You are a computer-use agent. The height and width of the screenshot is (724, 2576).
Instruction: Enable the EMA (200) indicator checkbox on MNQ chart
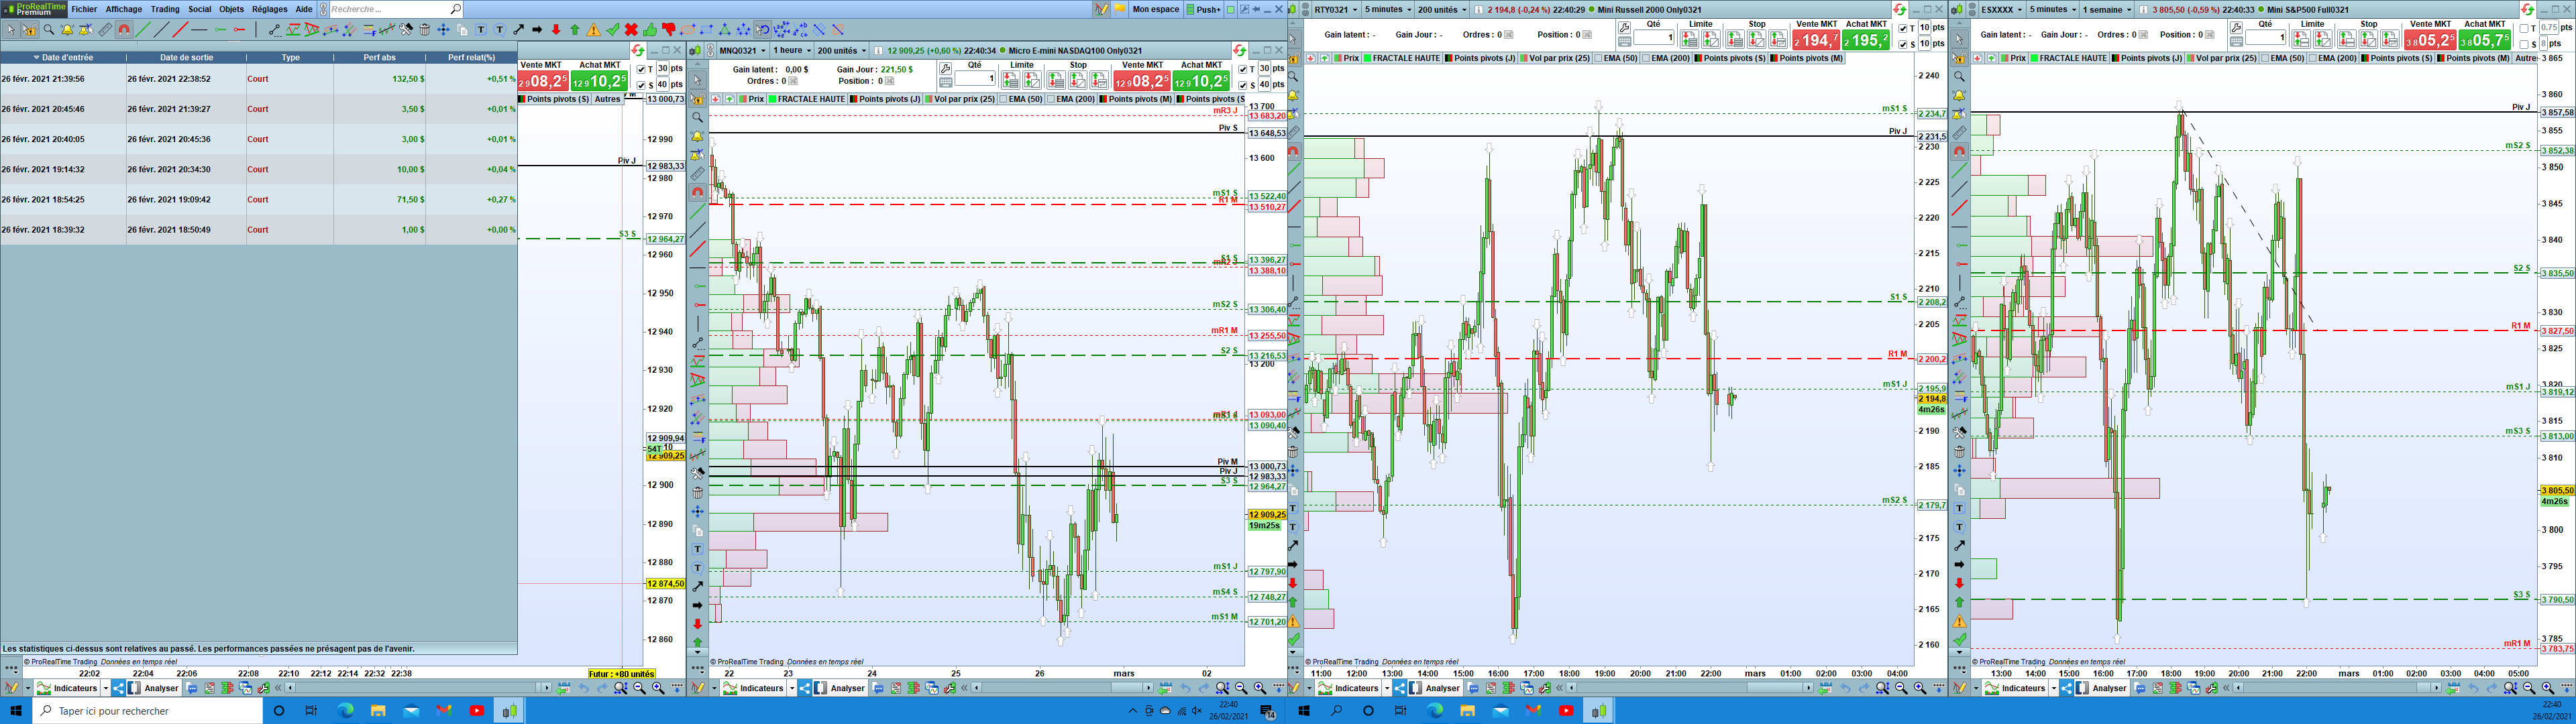[x=1051, y=99]
